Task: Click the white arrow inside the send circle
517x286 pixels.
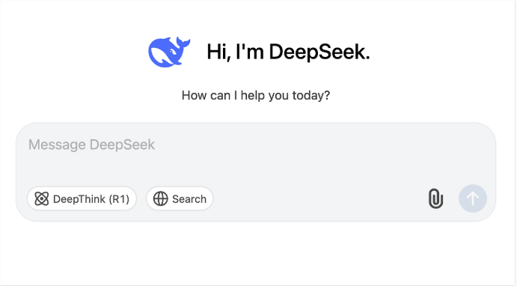Action: tap(473, 198)
